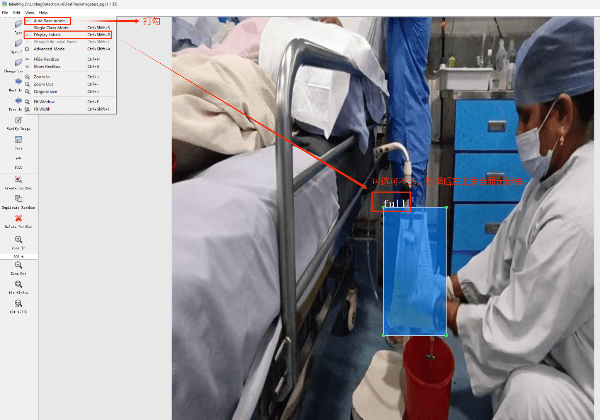The height and width of the screenshot is (420, 600).
Task: Open the Help menu
Action: click(x=43, y=13)
